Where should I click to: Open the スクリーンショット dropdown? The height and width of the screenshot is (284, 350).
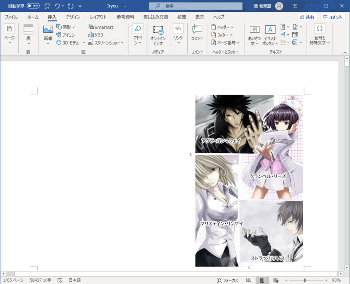pos(106,42)
